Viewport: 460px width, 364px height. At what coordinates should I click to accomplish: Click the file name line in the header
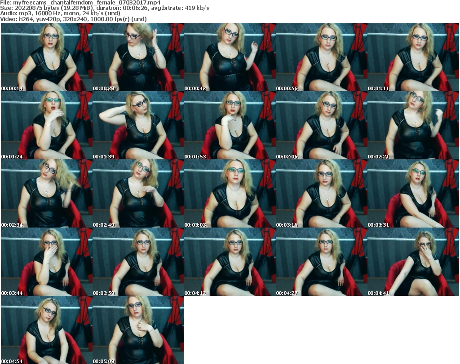[80, 3]
